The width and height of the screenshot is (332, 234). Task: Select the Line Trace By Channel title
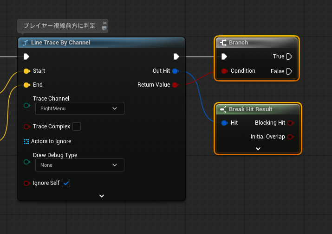[x=61, y=43]
